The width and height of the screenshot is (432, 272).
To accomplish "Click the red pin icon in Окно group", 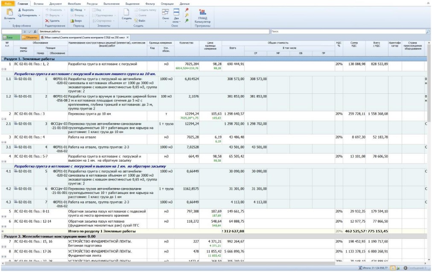I will click(187, 9).
